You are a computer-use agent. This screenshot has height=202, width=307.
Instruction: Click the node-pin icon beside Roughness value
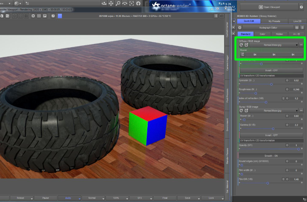[287, 89]
